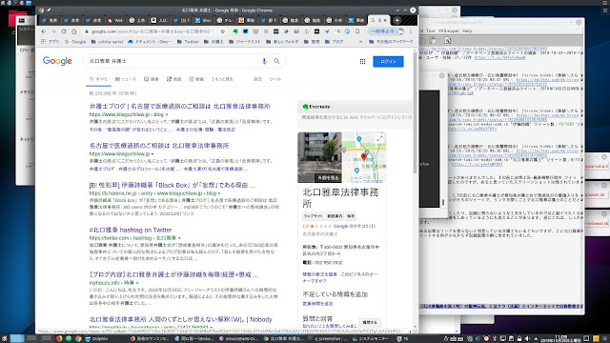Open the Google のクチコミ reviews link
Screen dimensions: 610x343
(355, 226)
